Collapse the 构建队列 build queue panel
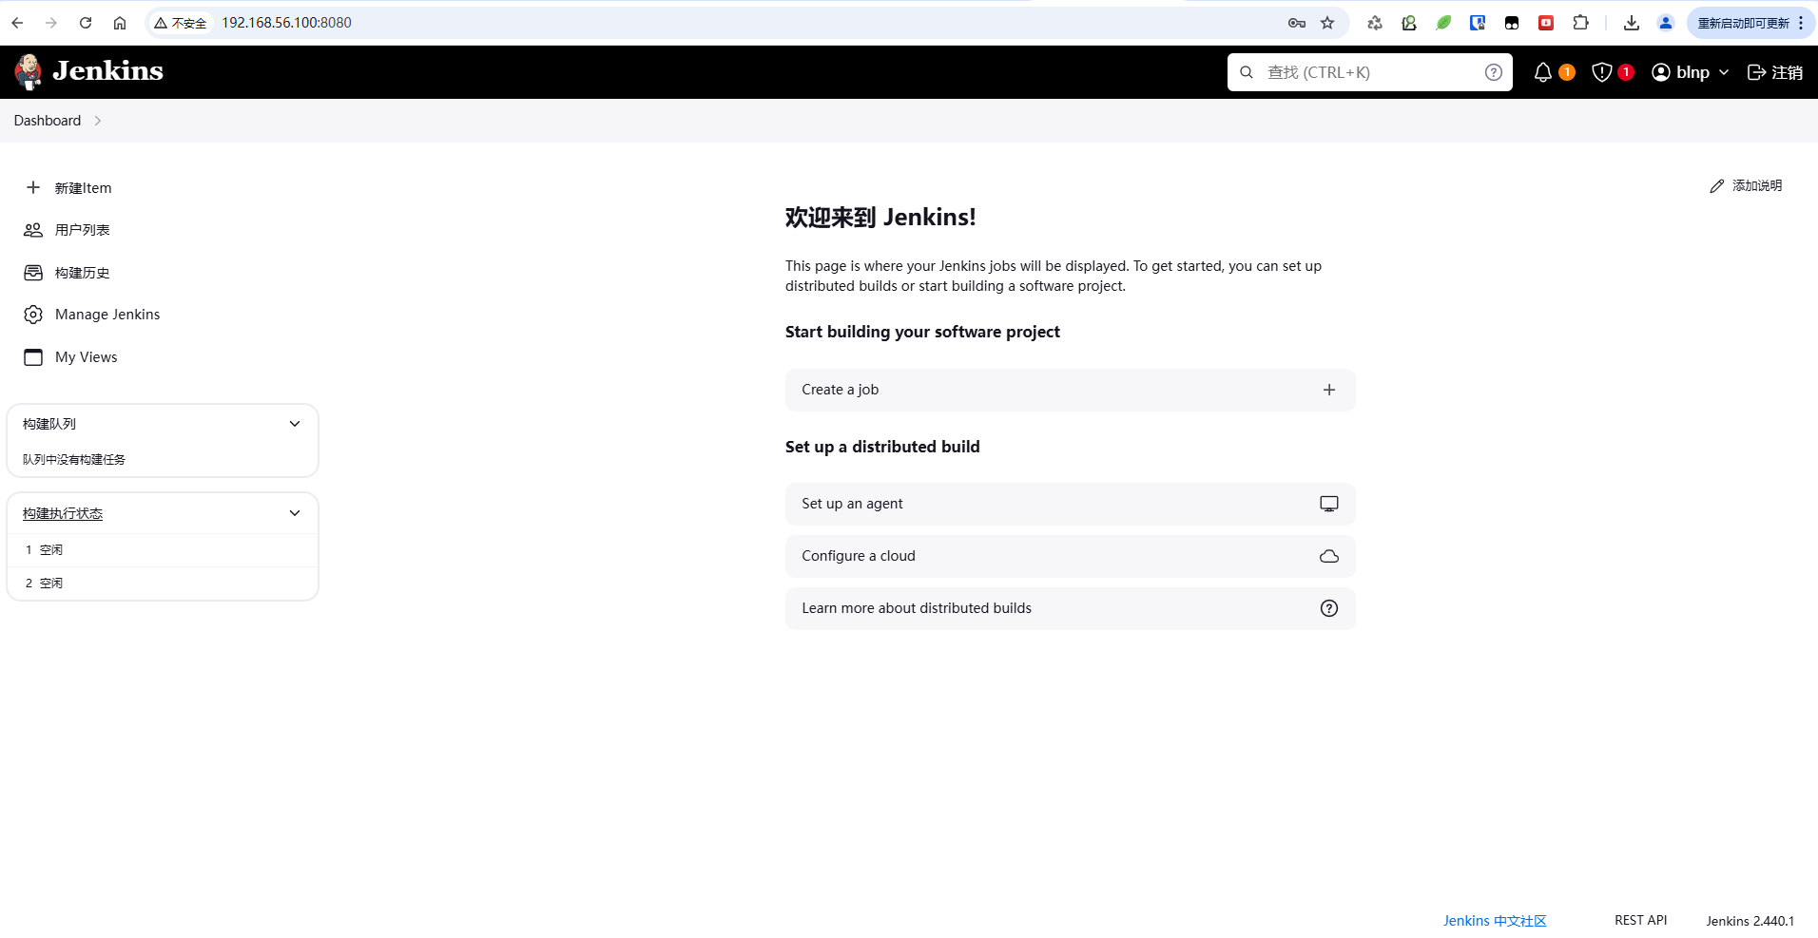This screenshot has width=1818, height=938. point(295,424)
